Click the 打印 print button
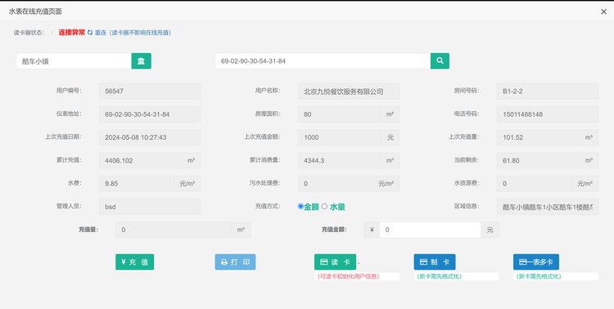 (235, 262)
